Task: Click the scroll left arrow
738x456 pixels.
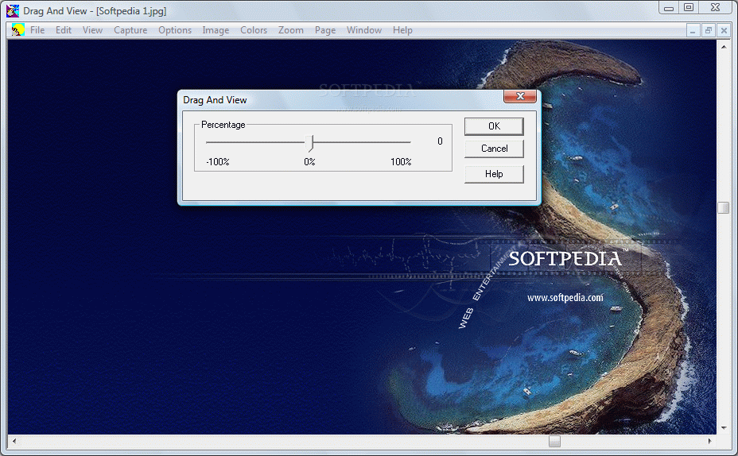Action: 14,441
